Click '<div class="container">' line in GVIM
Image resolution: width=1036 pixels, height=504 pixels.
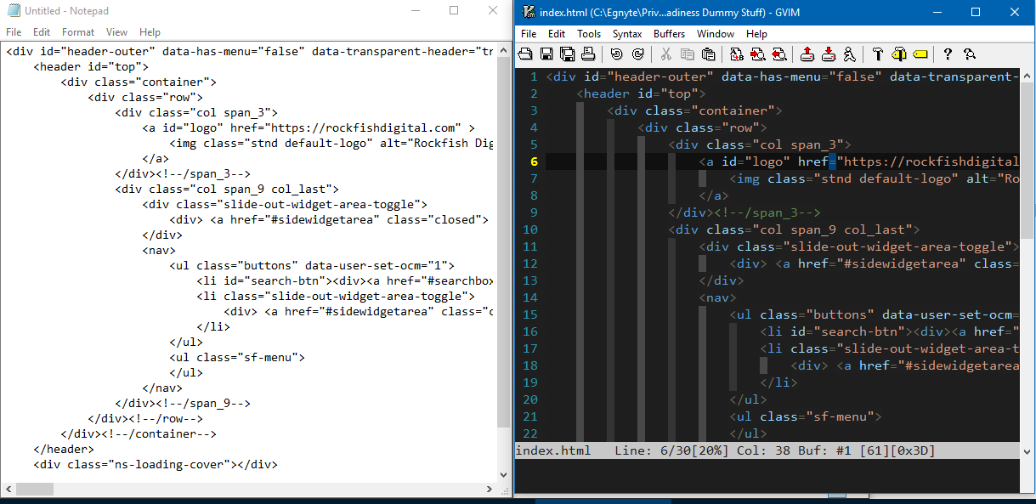pyautogui.click(x=694, y=110)
